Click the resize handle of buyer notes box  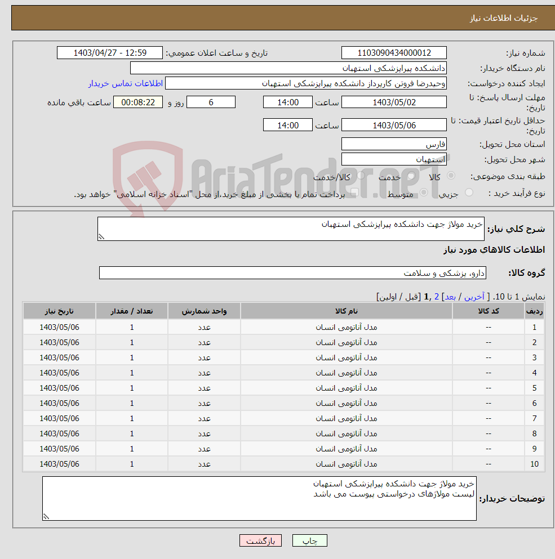click(x=46, y=516)
